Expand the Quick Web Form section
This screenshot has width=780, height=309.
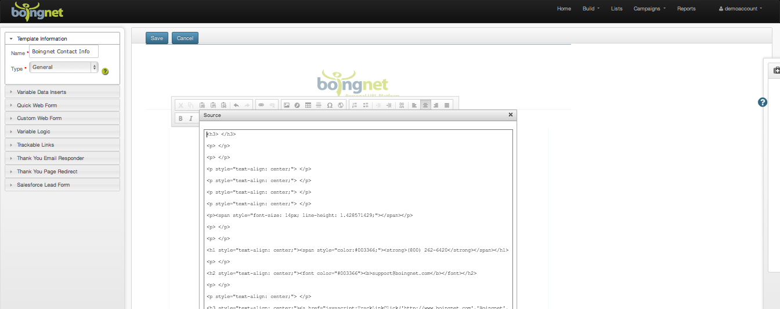(62, 106)
